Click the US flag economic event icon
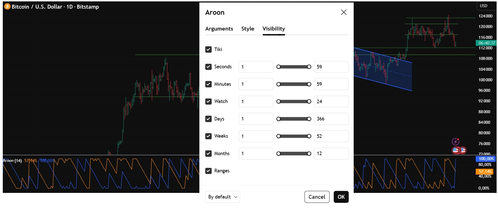This screenshot has height=209, width=498. click(456, 150)
